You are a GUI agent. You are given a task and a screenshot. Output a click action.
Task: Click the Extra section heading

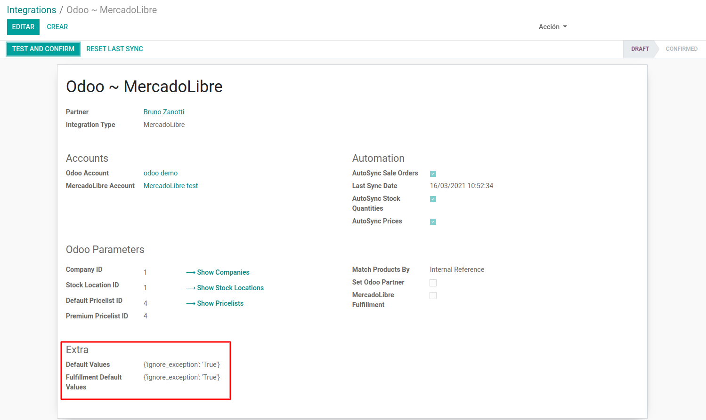(x=77, y=350)
